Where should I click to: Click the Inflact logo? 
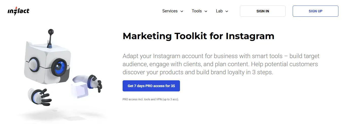[18, 11]
